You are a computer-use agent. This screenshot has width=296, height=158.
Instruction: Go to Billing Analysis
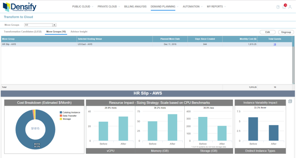[135, 6]
